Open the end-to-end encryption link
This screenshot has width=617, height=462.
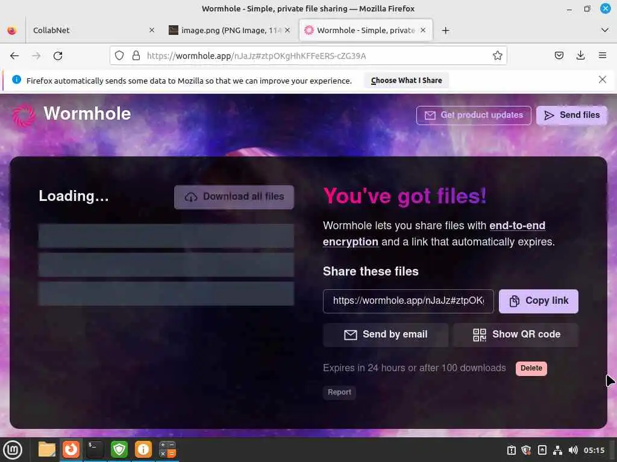[x=434, y=234]
